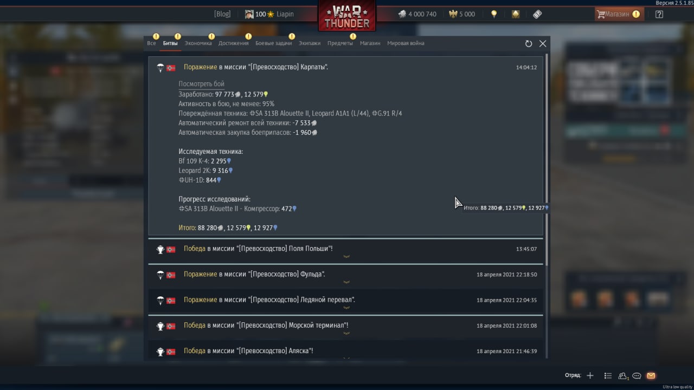
Task: Open the chat bubble icon in the bottom bar
Action: coord(637,375)
